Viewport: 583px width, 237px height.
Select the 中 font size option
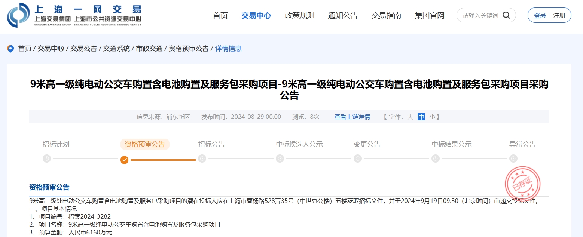coord(422,117)
